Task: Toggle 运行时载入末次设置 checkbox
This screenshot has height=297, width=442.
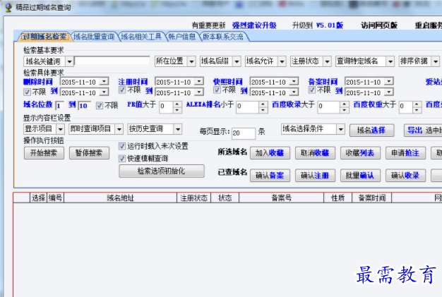Action: 122,146
